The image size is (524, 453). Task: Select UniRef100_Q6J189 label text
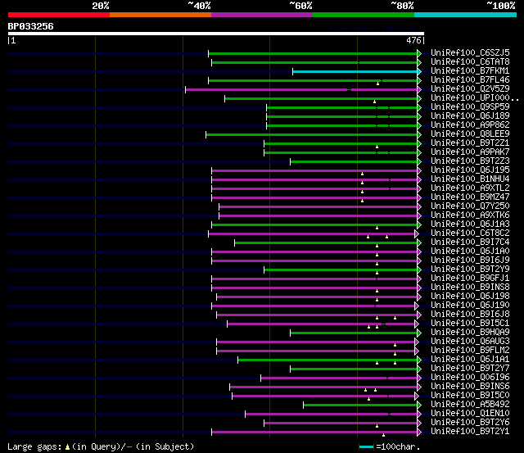470,116
